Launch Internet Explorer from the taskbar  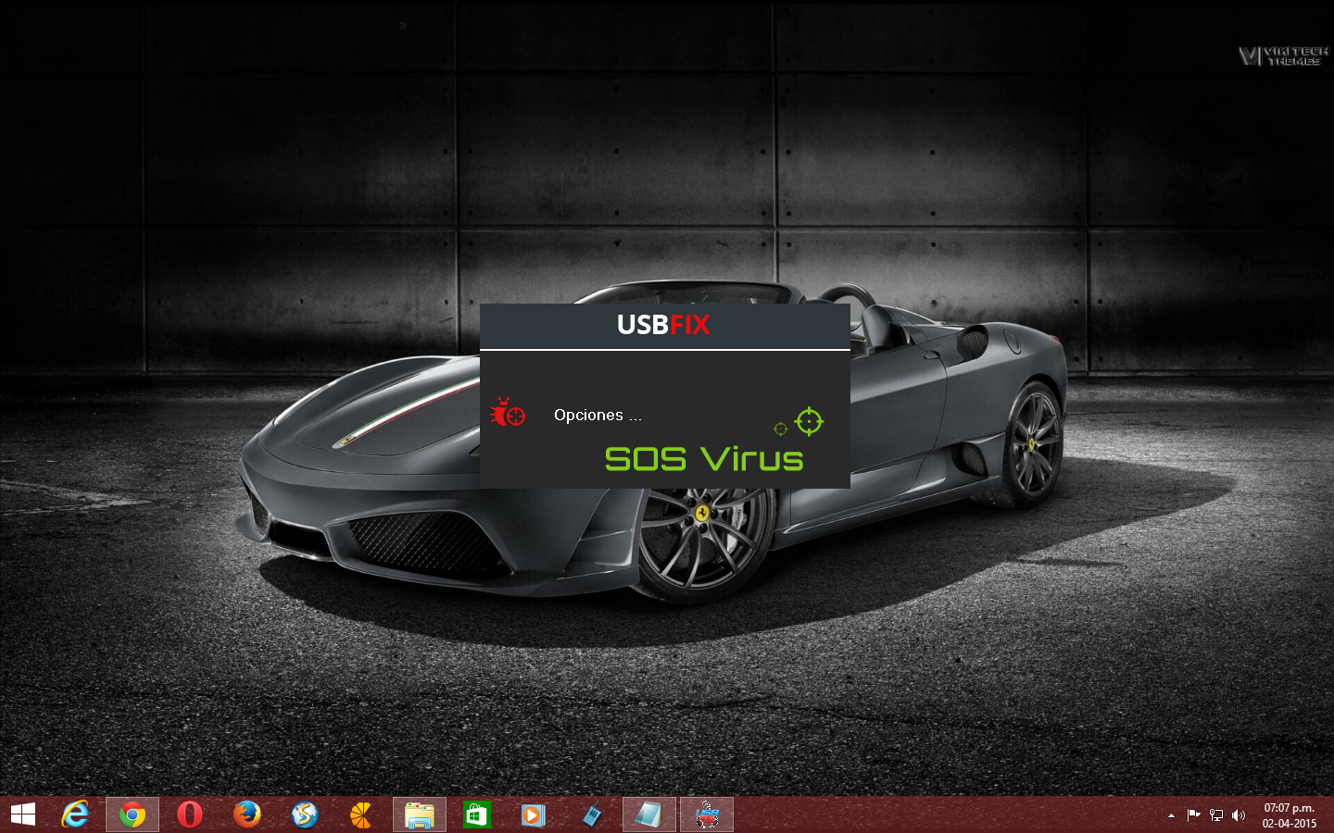click(75, 814)
